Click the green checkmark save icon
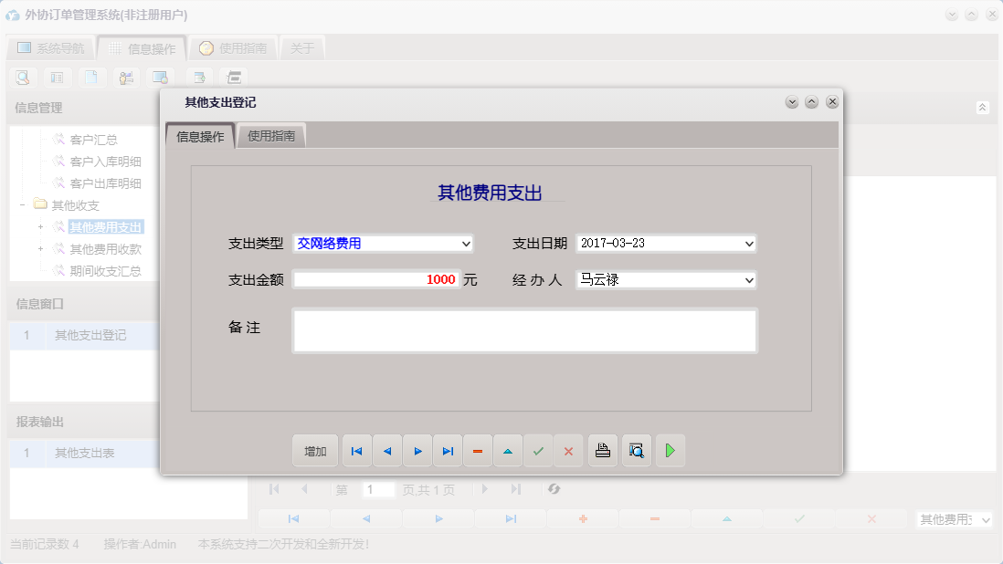The width and height of the screenshot is (1003, 564). 538,450
